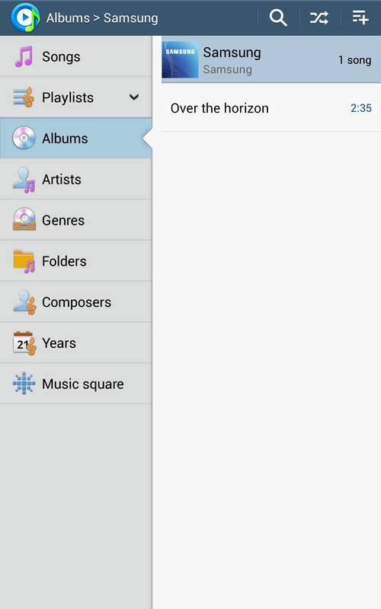Tap the add-to-playlist icon
Screen dimensions: 381x609
click(x=360, y=18)
